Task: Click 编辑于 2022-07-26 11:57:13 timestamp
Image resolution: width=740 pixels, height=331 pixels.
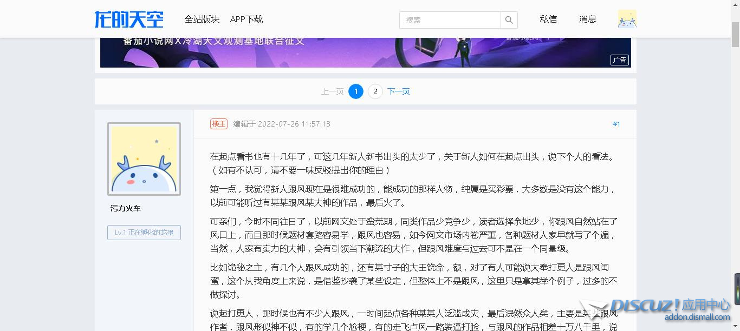Action: point(282,124)
